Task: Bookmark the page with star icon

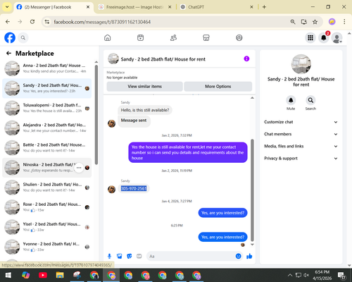Action: point(315,22)
